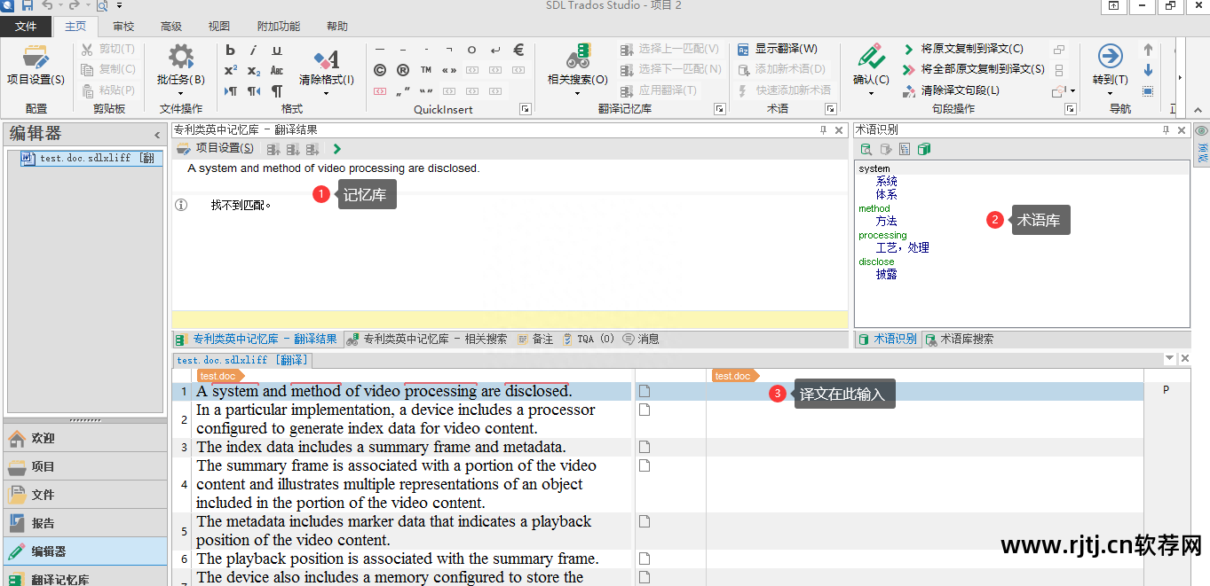Toggle underline formatting
1210x586 pixels.
coord(277,51)
